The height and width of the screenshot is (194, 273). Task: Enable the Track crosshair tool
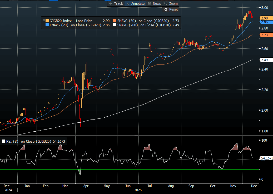[116, 4]
